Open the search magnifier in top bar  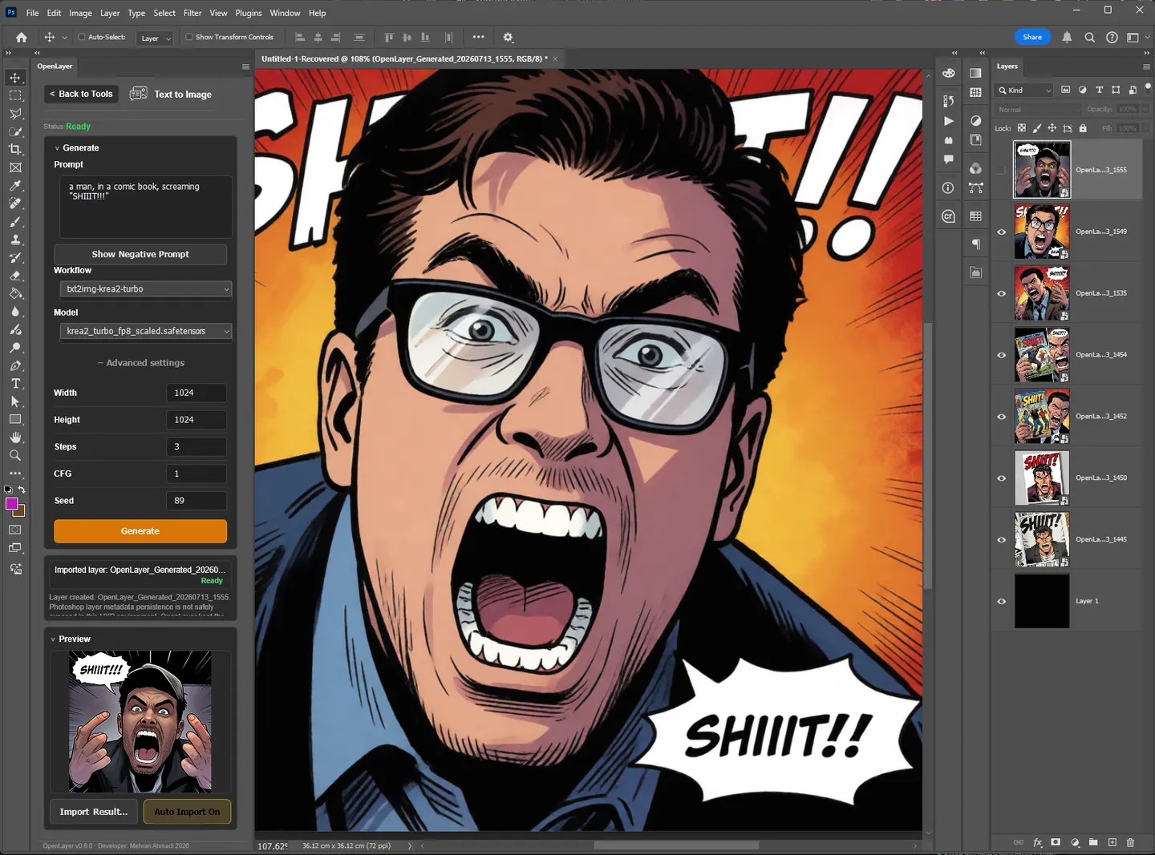click(x=1089, y=37)
